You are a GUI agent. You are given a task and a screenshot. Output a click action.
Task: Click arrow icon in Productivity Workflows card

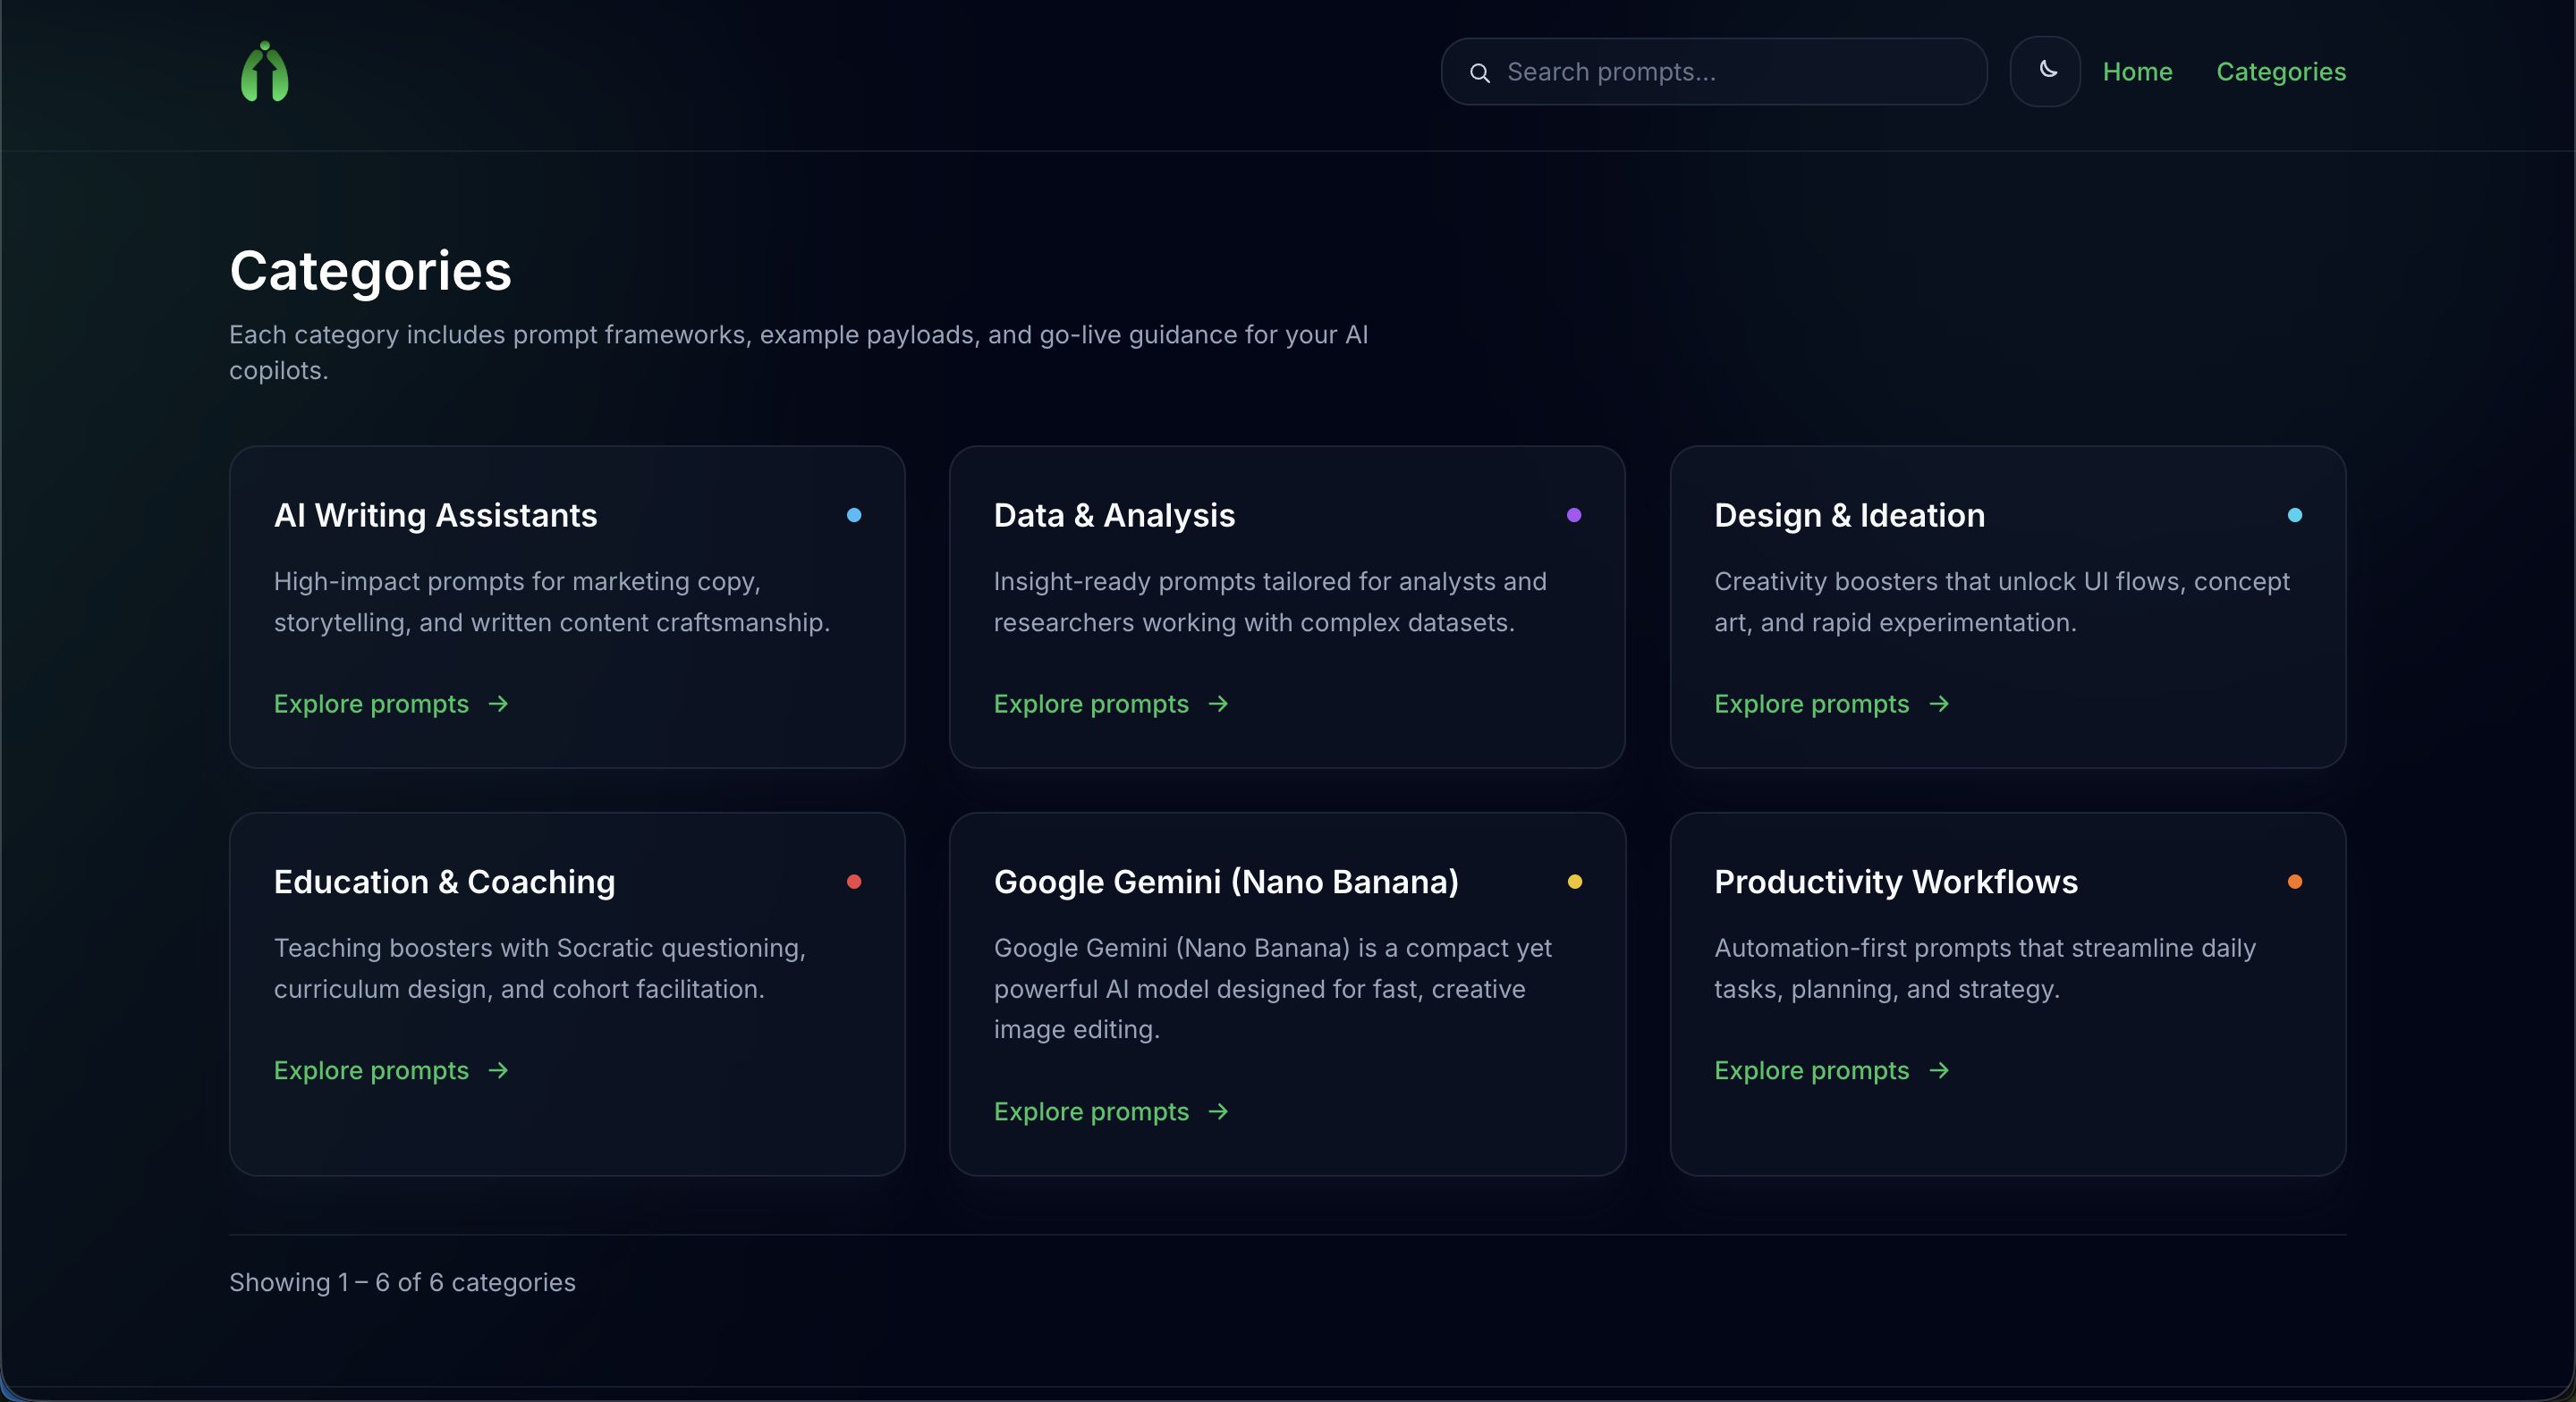[x=1939, y=1070]
